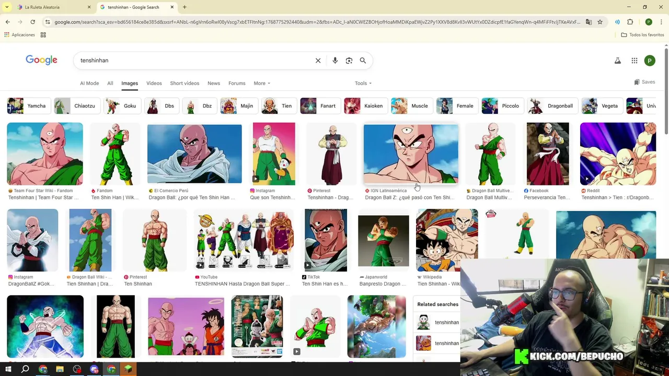Open the 'Banpresto Dragon' Japanworld link
669x376 pixels.
383,284
